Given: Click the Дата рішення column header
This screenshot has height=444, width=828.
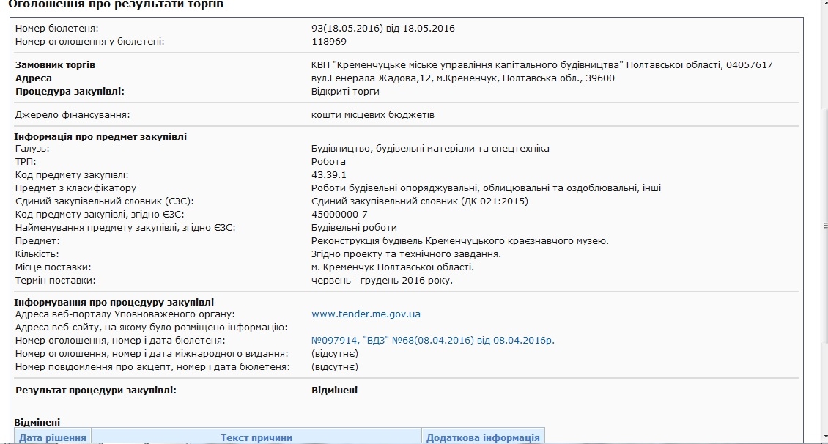Looking at the screenshot, I should [53, 437].
